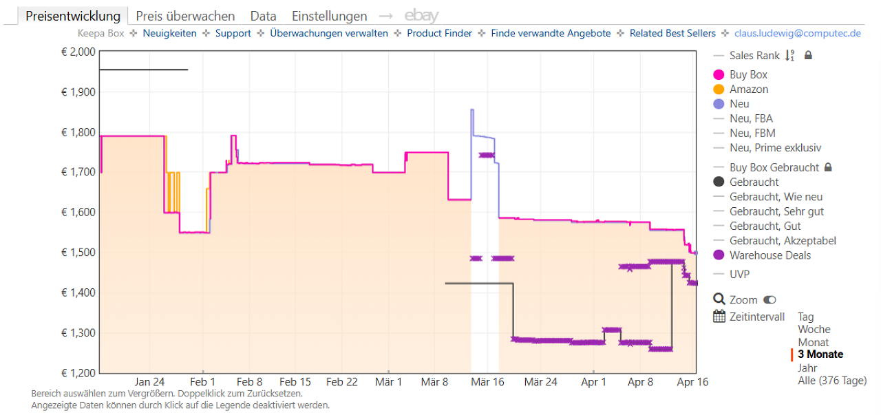Screen dimensions: 881x415
Task: Click the Sales Rank sort icon
Action: (x=790, y=56)
